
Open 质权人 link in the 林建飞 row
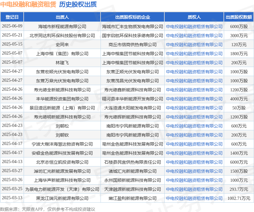194,63
